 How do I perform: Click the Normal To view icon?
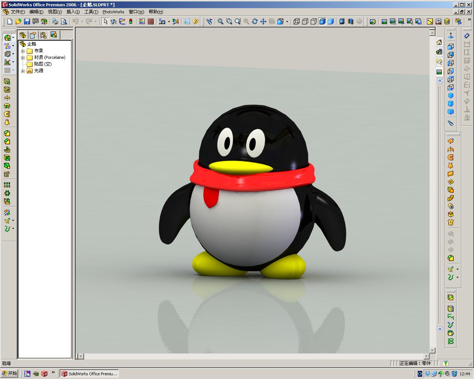click(x=451, y=36)
